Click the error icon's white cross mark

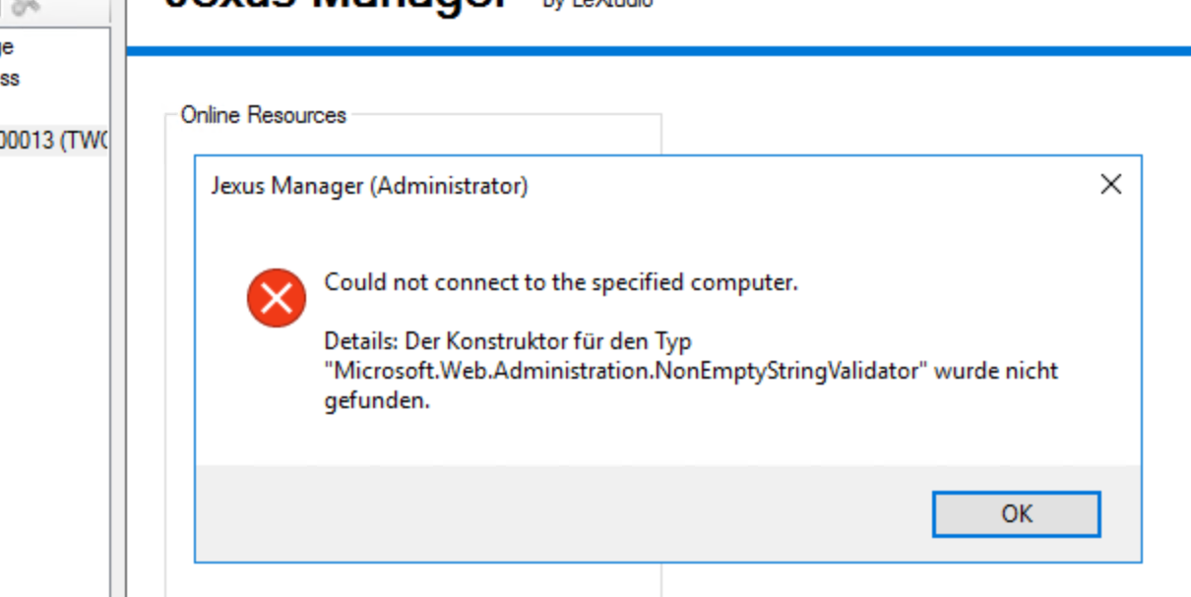point(277,298)
